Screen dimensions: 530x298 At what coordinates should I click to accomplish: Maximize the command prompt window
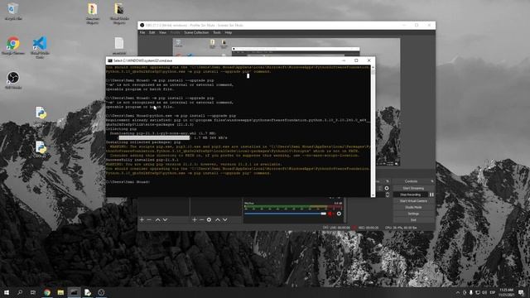pos(356,60)
